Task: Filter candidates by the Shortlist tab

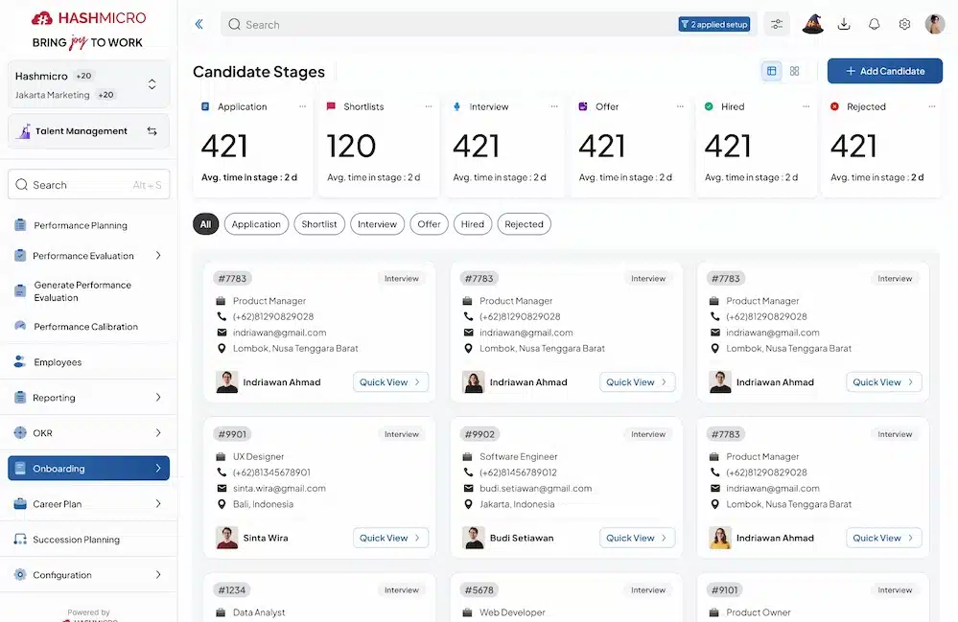Action: (319, 224)
